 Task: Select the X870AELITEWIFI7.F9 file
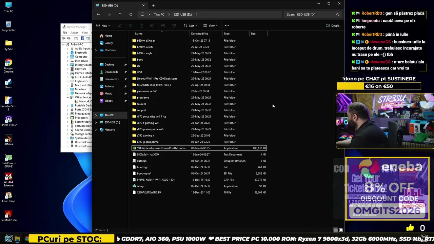pyautogui.click(x=149, y=192)
